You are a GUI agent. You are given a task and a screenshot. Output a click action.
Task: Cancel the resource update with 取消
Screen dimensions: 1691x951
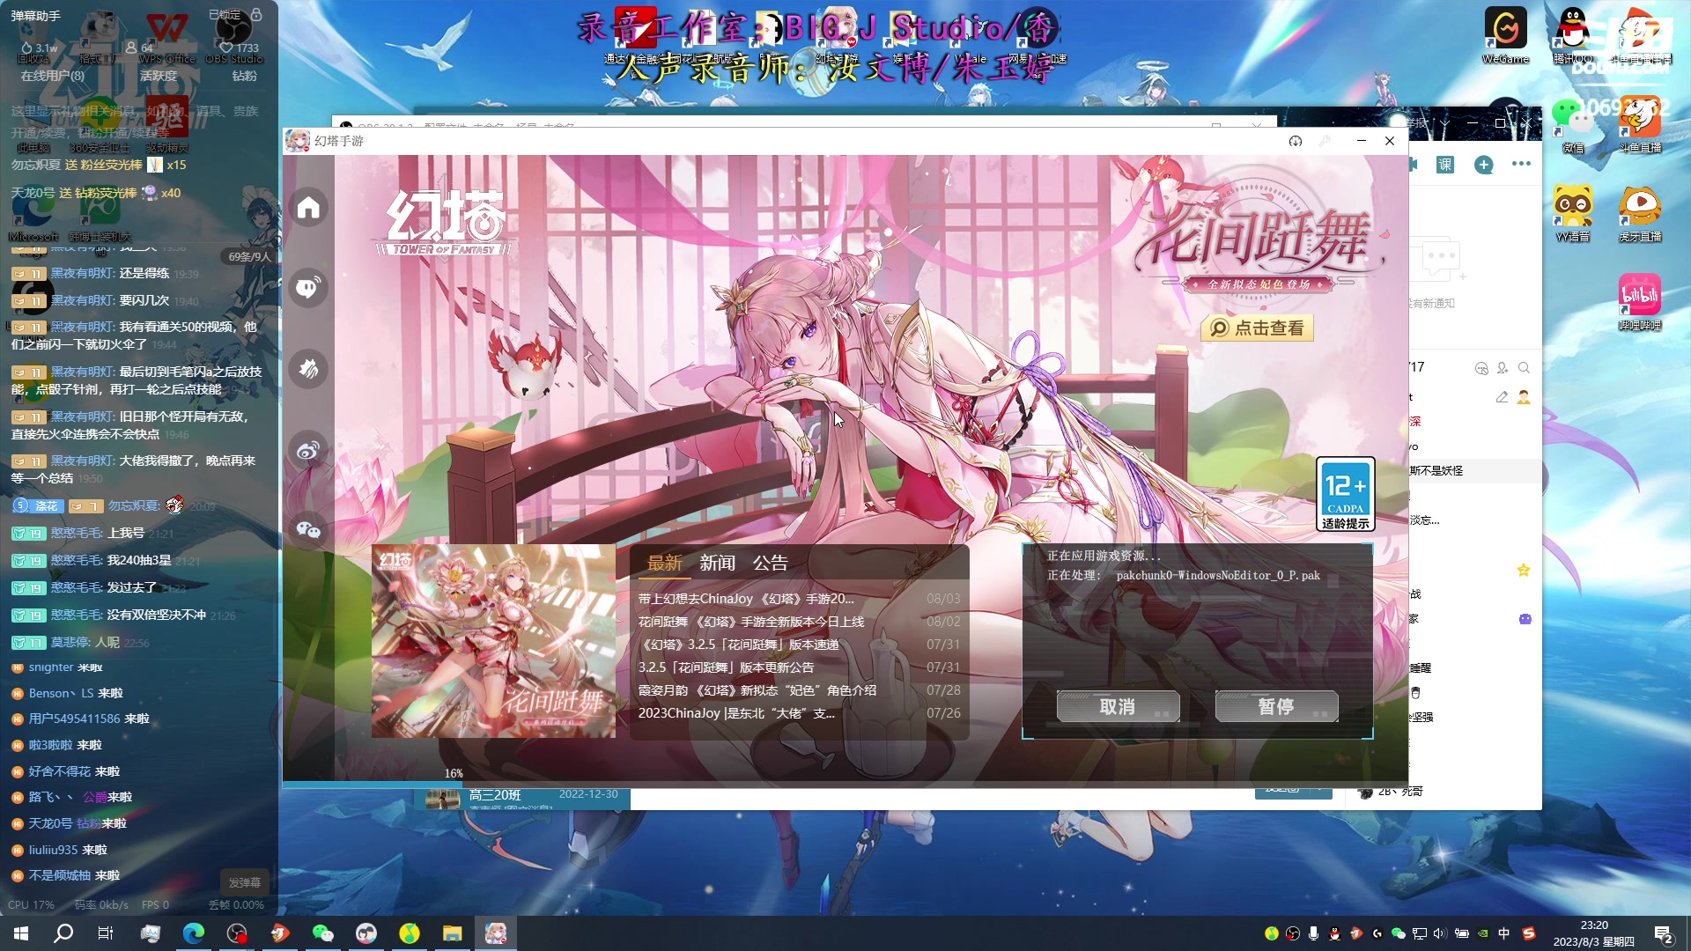pyautogui.click(x=1118, y=706)
